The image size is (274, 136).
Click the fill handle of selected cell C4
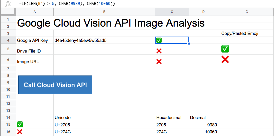(189, 44)
